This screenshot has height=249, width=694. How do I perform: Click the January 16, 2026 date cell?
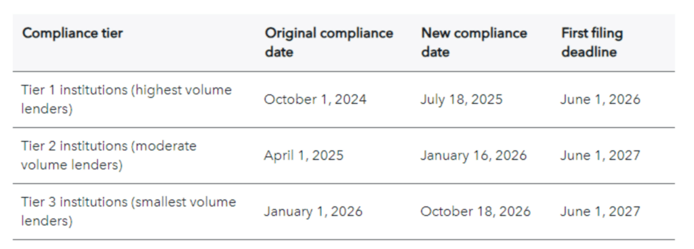pos(474,155)
